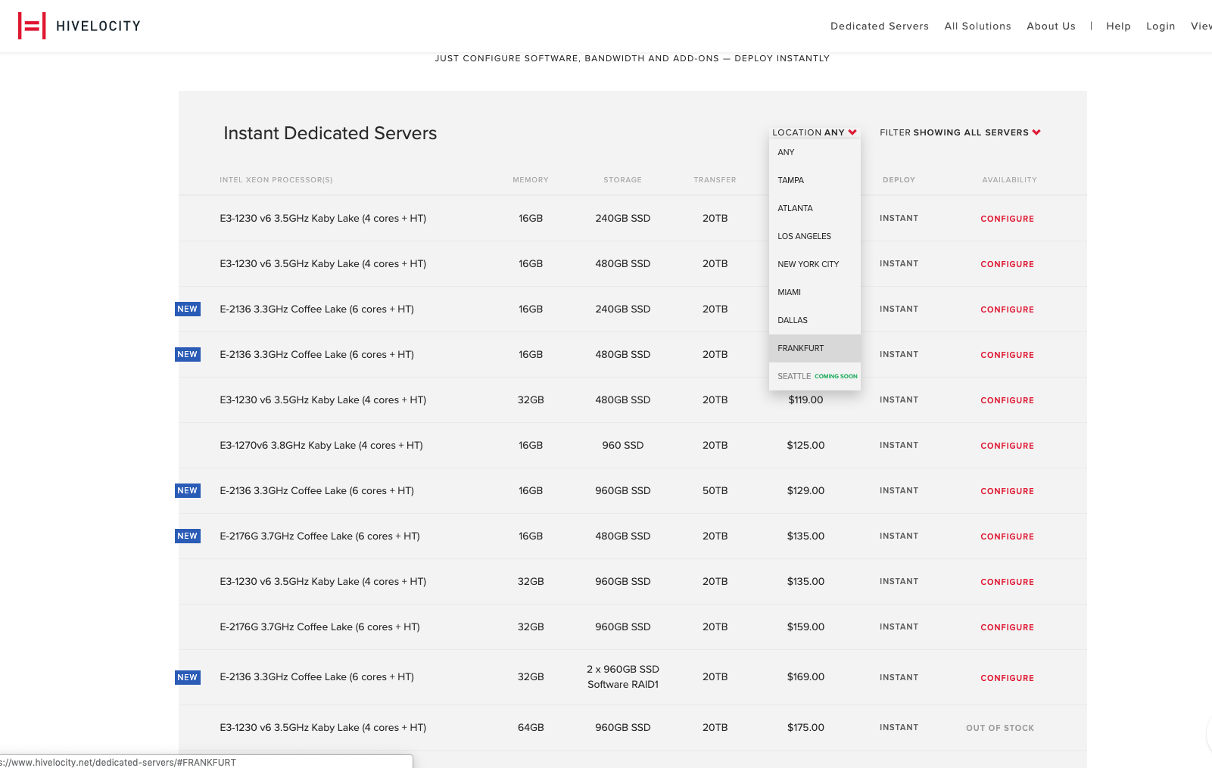Click the Seattle coming soon option

pos(815,376)
